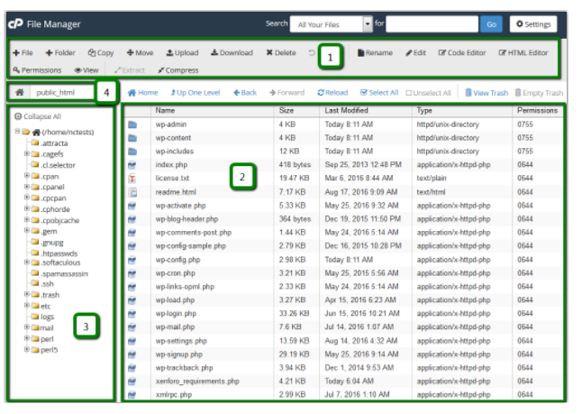Check Select All files

[379, 93]
